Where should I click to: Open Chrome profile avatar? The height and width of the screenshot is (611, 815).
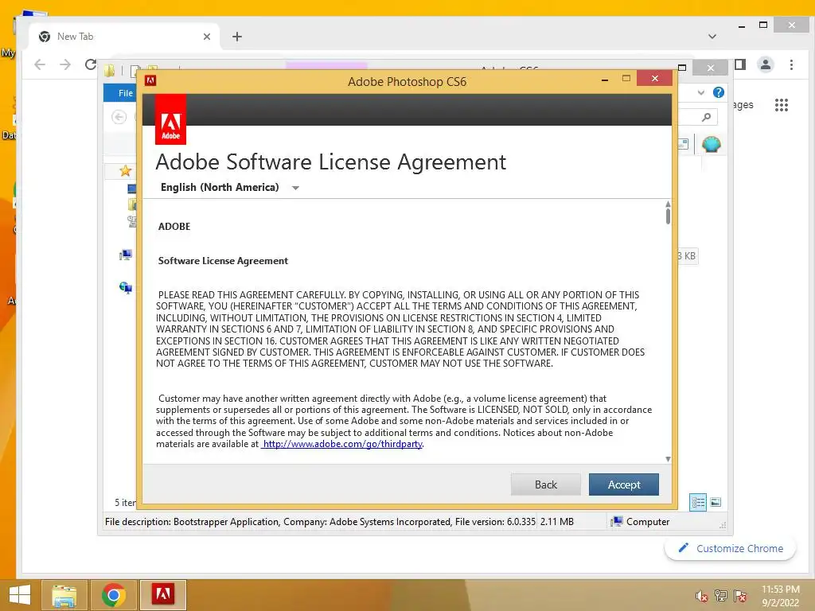click(765, 64)
